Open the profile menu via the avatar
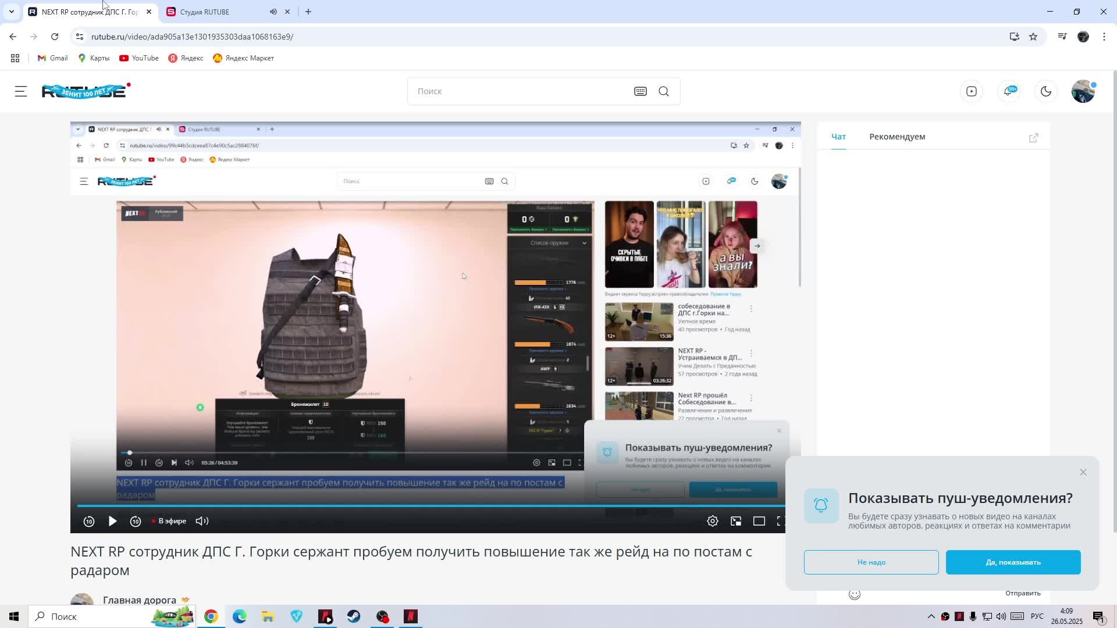This screenshot has height=628, width=1117. click(1083, 91)
